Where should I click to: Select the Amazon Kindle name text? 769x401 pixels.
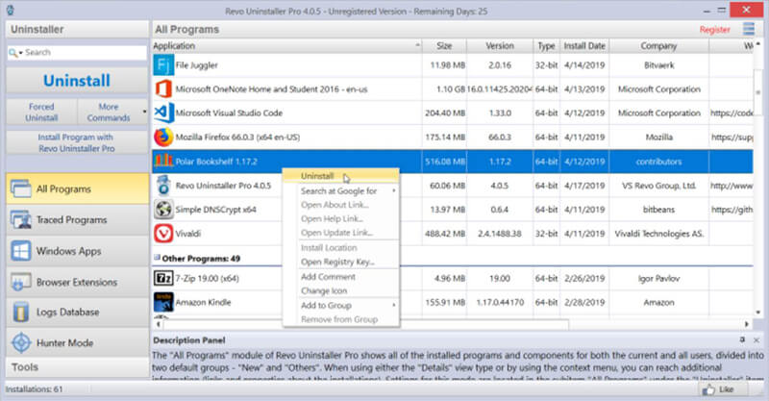tap(203, 302)
